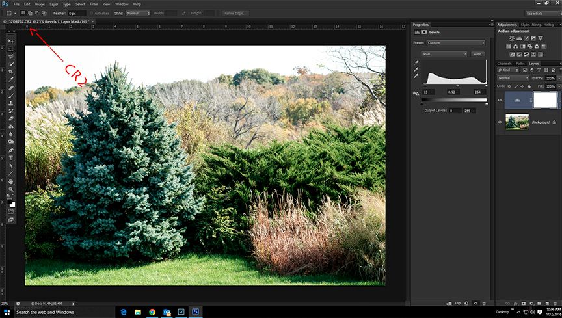The height and width of the screenshot is (318, 562).
Task: Open the RGB channel dropdown
Action: [444, 53]
